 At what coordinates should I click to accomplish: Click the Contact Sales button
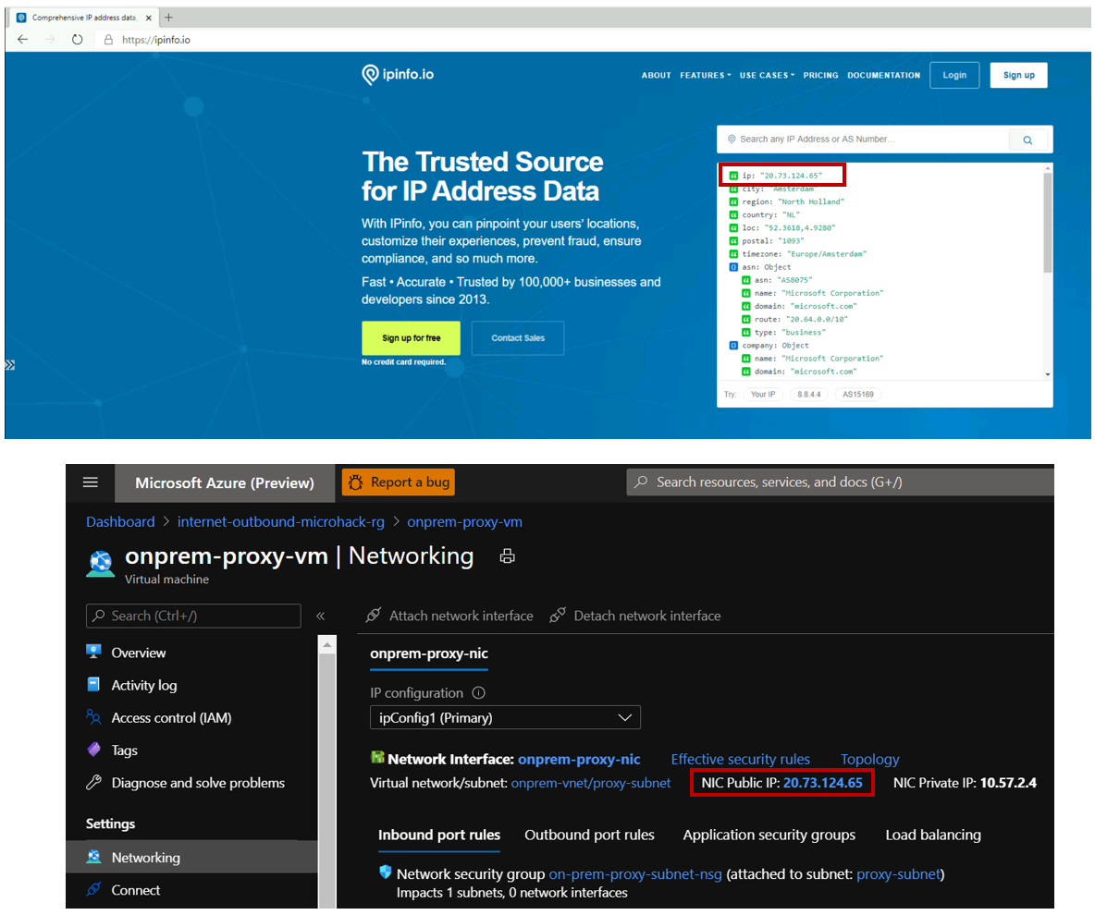coord(518,337)
